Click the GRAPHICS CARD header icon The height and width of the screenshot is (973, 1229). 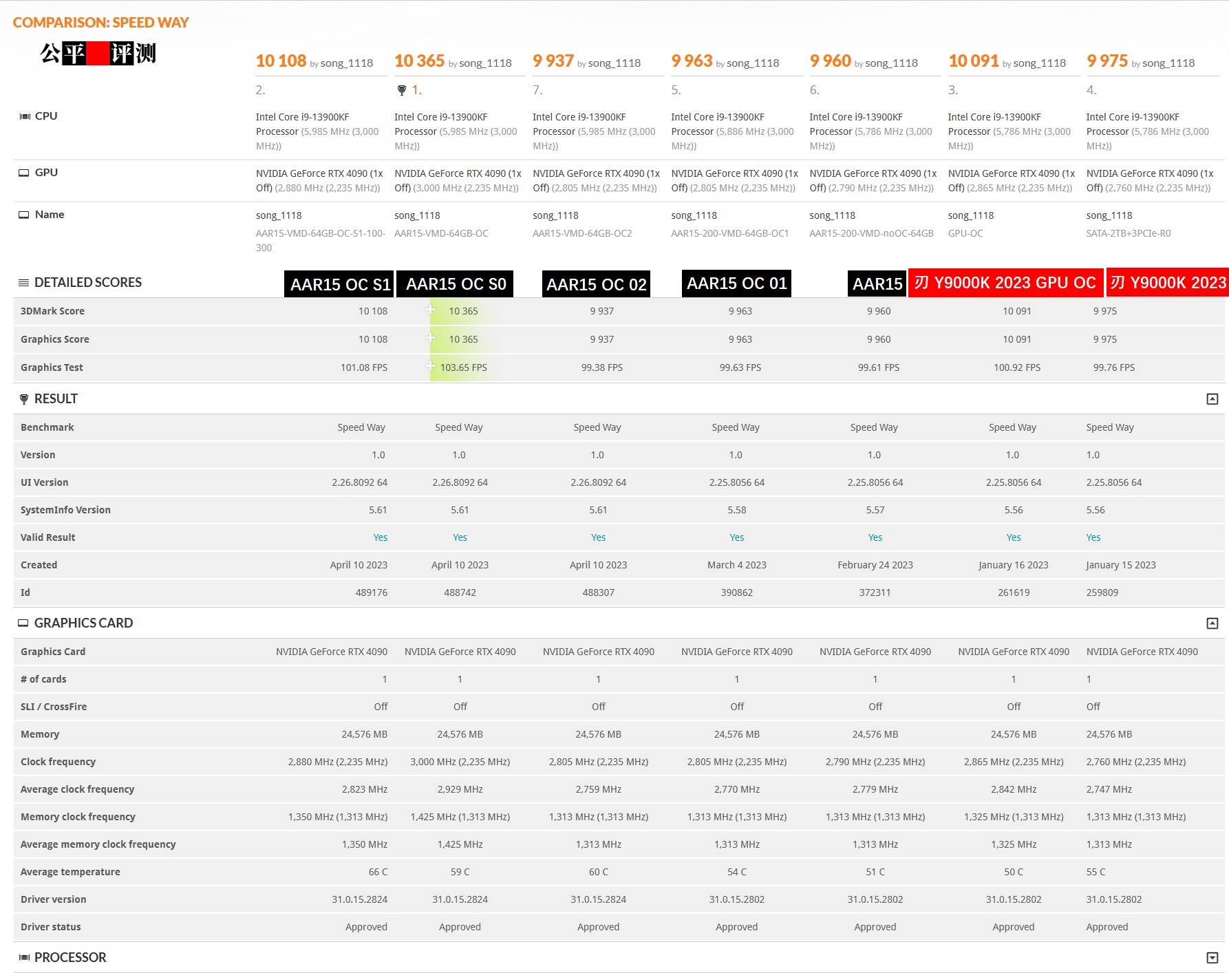(x=23, y=623)
